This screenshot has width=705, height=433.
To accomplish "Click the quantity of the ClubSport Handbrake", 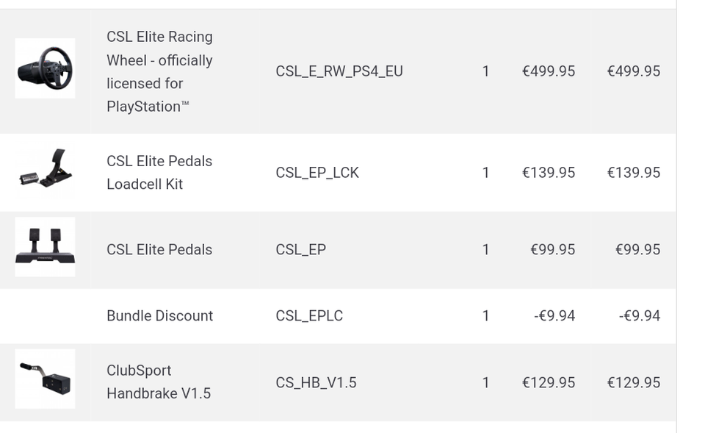I will 485,383.
